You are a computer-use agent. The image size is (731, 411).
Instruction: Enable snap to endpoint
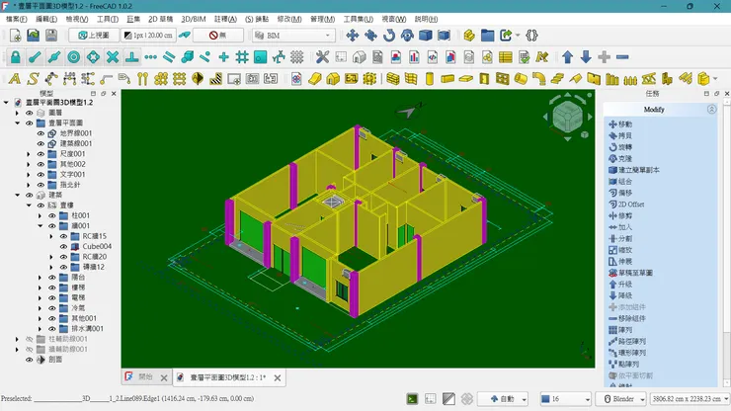point(35,57)
